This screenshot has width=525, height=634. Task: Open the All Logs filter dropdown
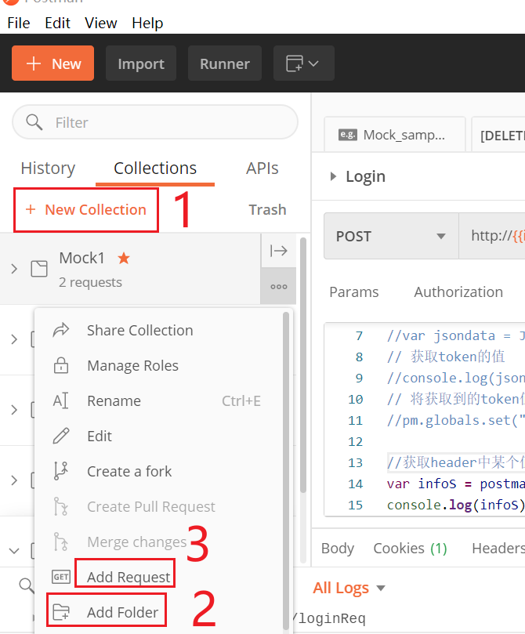click(349, 588)
